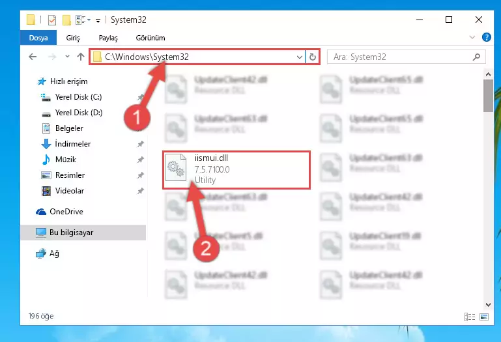Click the Videolar film icon
Screen dimensions: 501x342
[46, 191]
